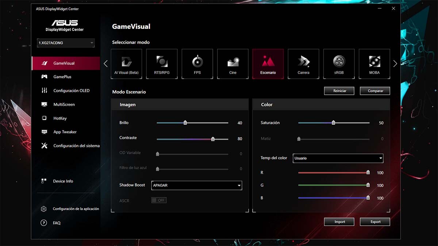438x246 pixels.
Task: Click the GameVisual sidebar icon
Action: [44, 63]
